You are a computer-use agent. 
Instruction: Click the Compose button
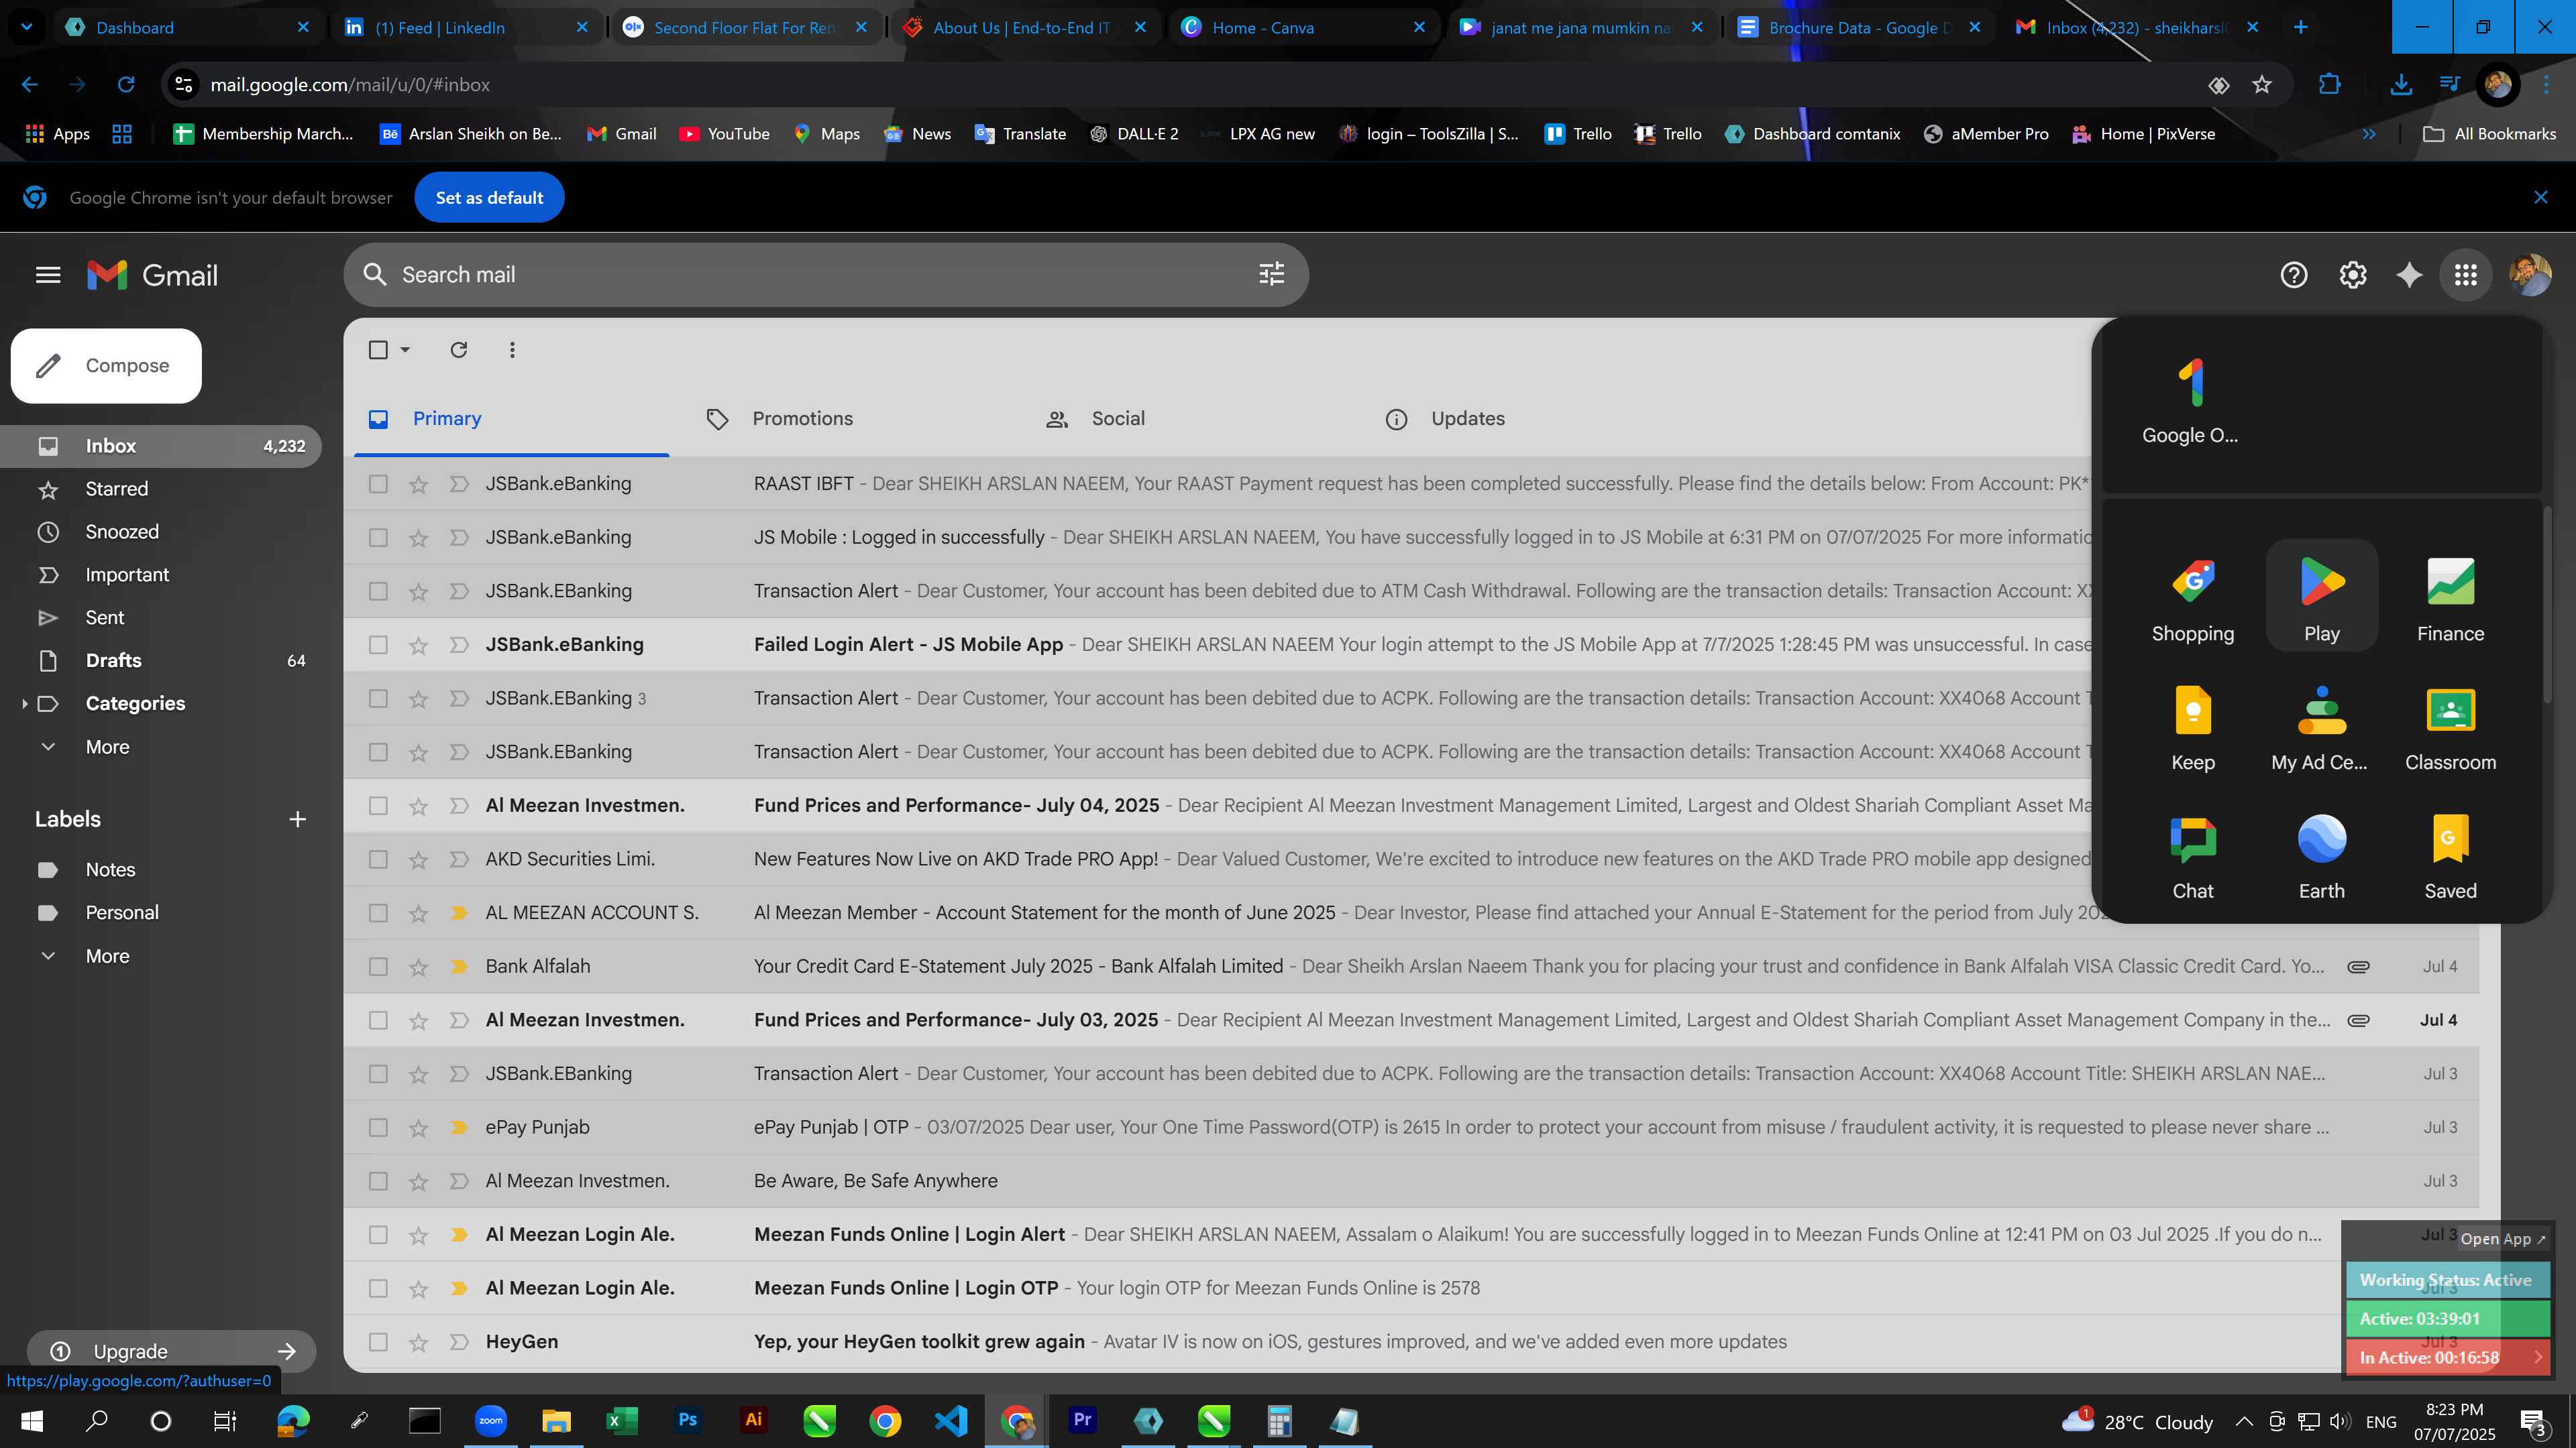coord(106,366)
